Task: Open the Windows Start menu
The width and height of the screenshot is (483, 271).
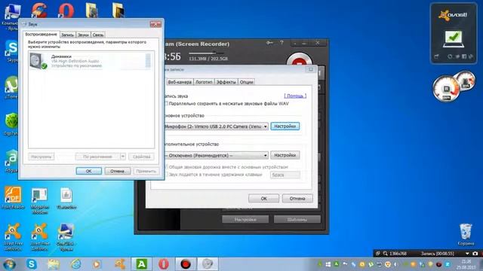Action: [x=9, y=264]
